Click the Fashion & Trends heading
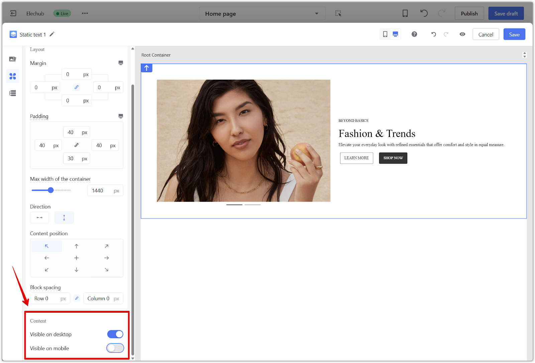The height and width of the screenshot is (363, 535). tap(377, 133)
